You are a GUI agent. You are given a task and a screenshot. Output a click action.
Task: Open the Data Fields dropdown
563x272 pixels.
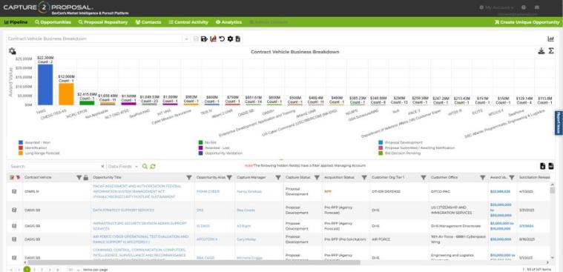point(123,167)
